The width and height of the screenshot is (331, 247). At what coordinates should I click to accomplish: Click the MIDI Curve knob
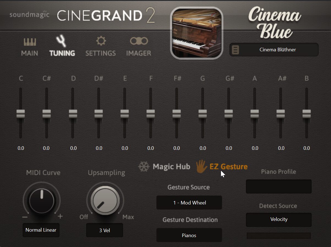point(42,200)
